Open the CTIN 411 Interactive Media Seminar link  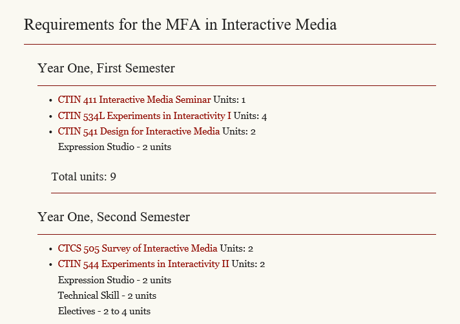click(134, 100)
